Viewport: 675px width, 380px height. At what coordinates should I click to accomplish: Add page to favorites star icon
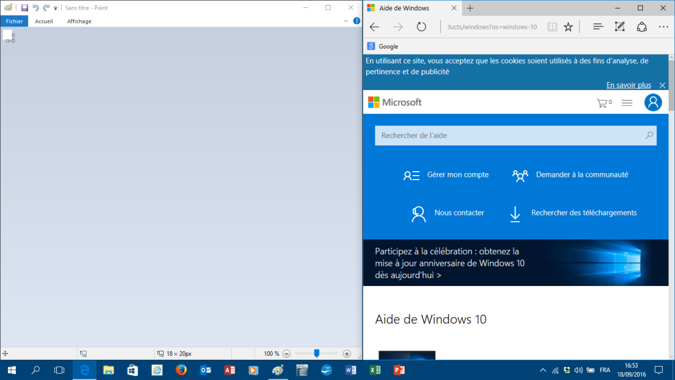(x=568, y=27)
